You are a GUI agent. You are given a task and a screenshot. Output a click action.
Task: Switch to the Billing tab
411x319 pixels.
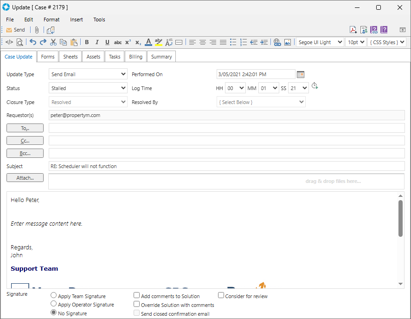(135, 57)
